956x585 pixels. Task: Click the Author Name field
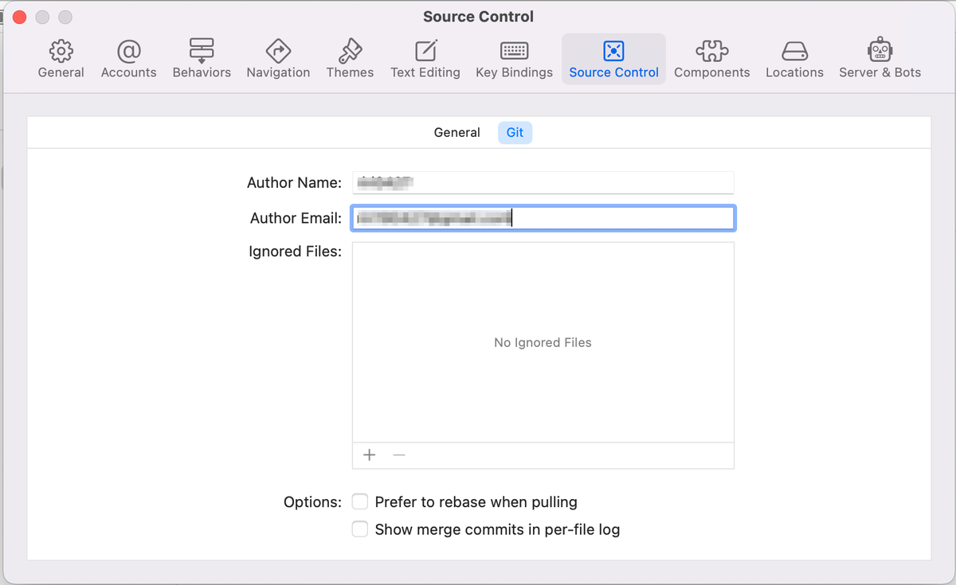click(543, 182)
